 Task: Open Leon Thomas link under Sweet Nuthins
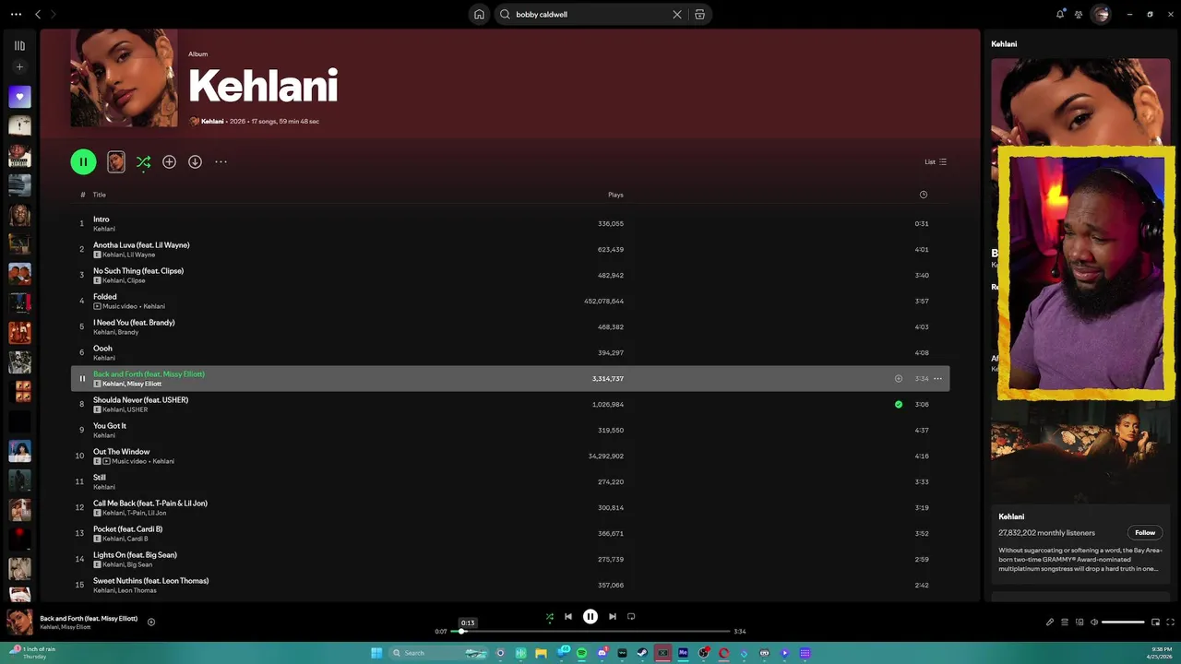pyautogui.click(x=137, y=590)
